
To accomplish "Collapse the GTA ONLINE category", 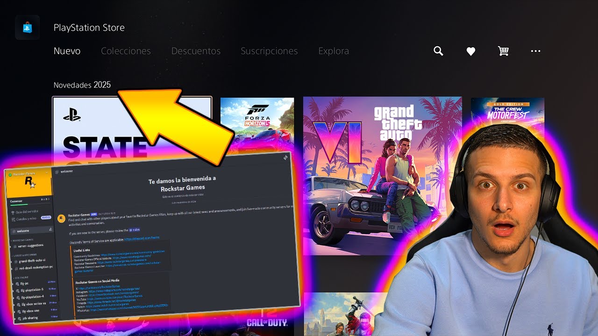I will [21, 278].
